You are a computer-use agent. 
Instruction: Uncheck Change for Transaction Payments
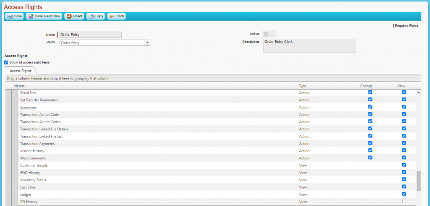(370, 143)
